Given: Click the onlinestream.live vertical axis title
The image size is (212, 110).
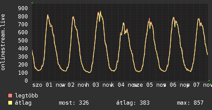Looking at the screenshot, I should pos(3,42).
